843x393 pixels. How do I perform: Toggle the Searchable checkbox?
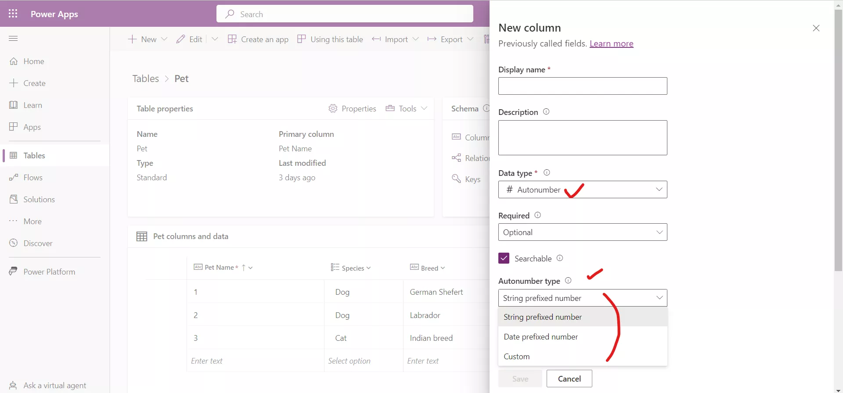pos(504,258)
